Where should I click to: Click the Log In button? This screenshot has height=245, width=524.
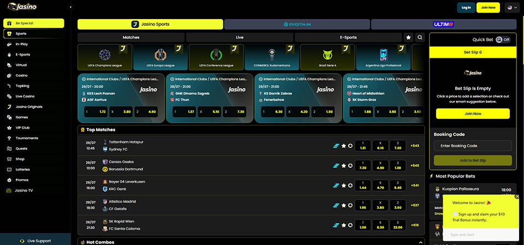(466, 7)
